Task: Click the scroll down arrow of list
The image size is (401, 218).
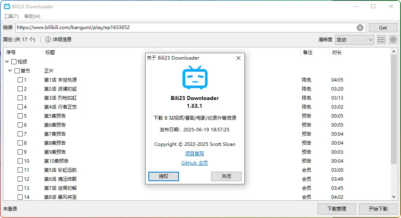Action: 394,197
